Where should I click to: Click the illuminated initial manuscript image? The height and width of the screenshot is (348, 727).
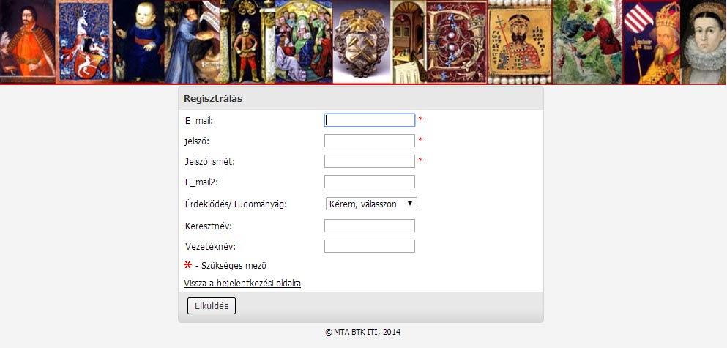point(456,42)
